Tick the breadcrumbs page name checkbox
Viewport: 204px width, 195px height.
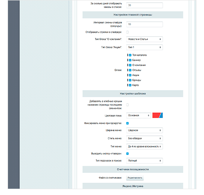(x=128, y=105)
